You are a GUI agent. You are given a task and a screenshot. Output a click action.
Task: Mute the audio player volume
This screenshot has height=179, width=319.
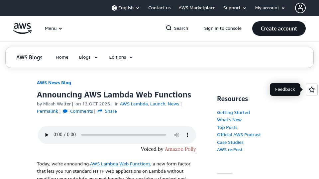coord(176,135)
